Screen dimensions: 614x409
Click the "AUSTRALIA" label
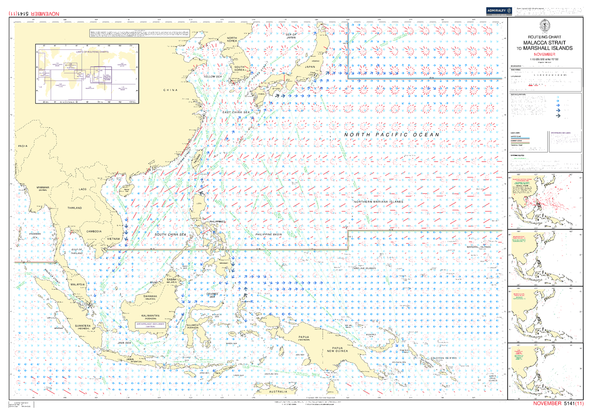tap(278, 392)
